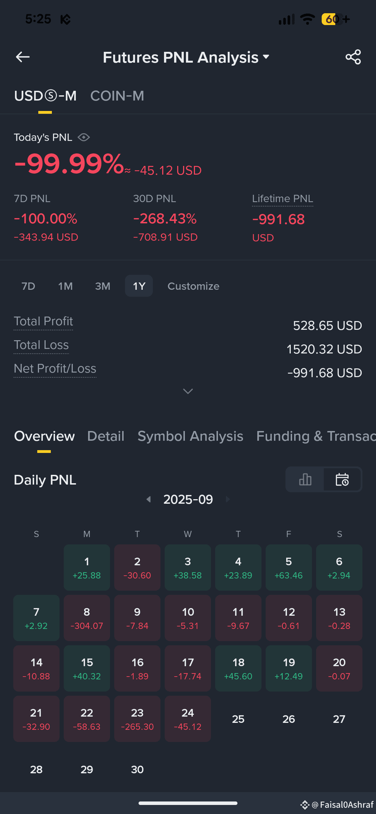Open the share icon
376x814 pixels.
[x=353, y=57]
